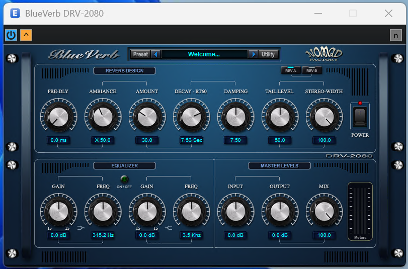
Task: Click the PRE-DLY knob
Action: click(x=58, y=117)
